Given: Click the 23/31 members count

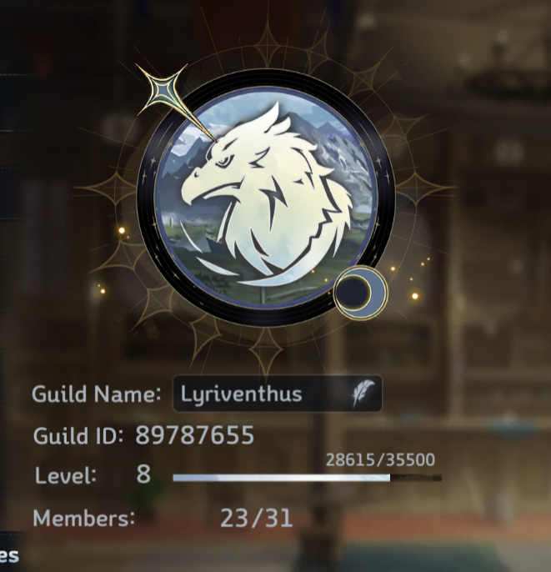Looking at the screenshot, I should 257,519.
